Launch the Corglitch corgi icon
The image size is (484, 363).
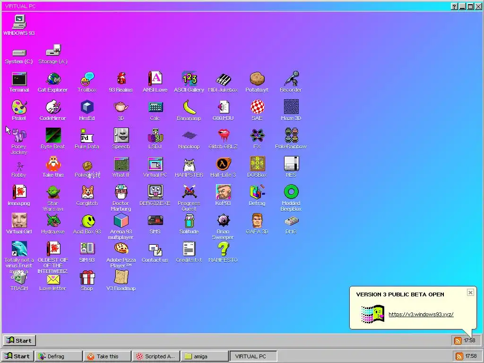[x=87, y=195]
